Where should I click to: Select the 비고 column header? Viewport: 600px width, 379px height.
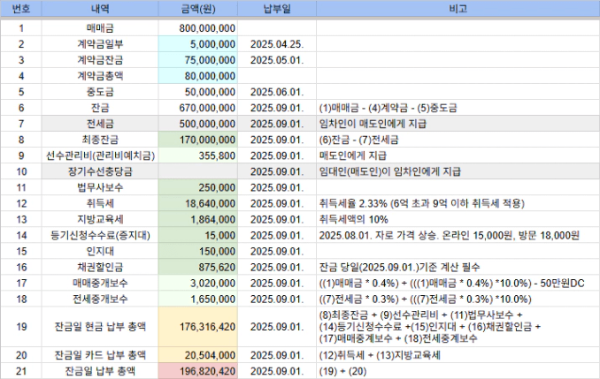[458, 11]
